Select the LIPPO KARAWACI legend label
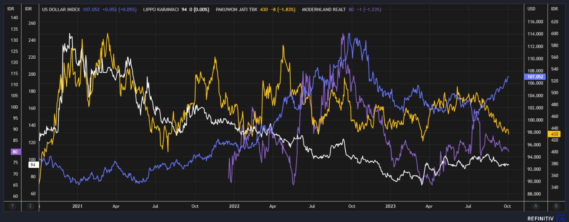The height and width of the screenshot is (222, 569). click(160, 9)
